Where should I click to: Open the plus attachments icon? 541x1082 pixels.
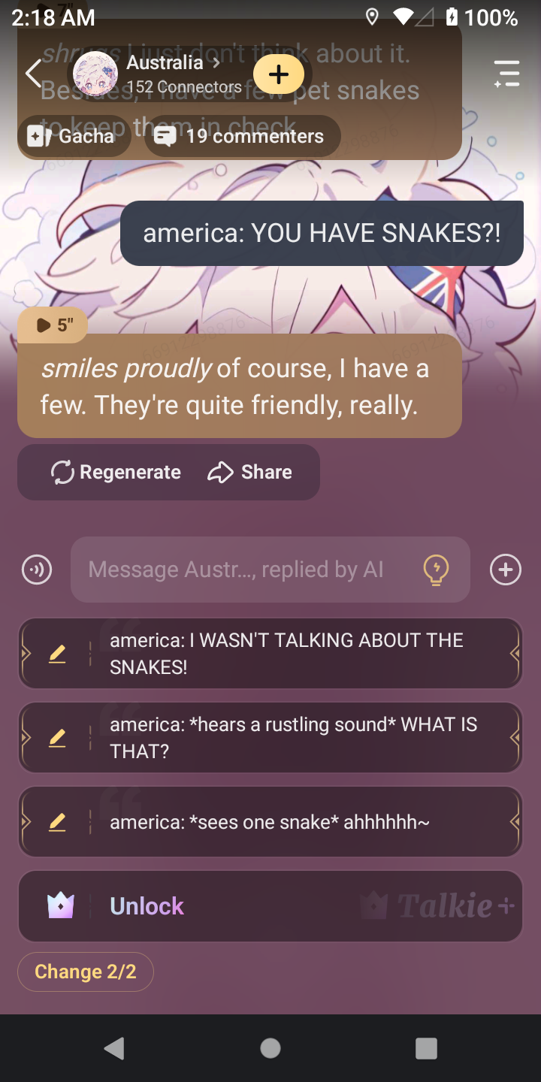coord(506,570)
